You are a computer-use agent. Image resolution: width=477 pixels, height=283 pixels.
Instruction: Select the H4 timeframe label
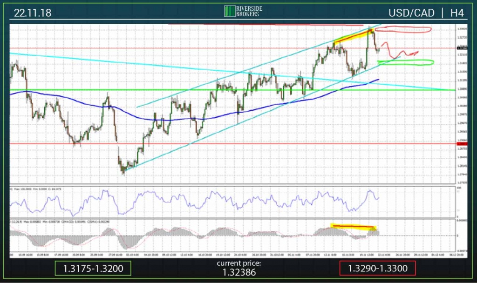[457, 13]
